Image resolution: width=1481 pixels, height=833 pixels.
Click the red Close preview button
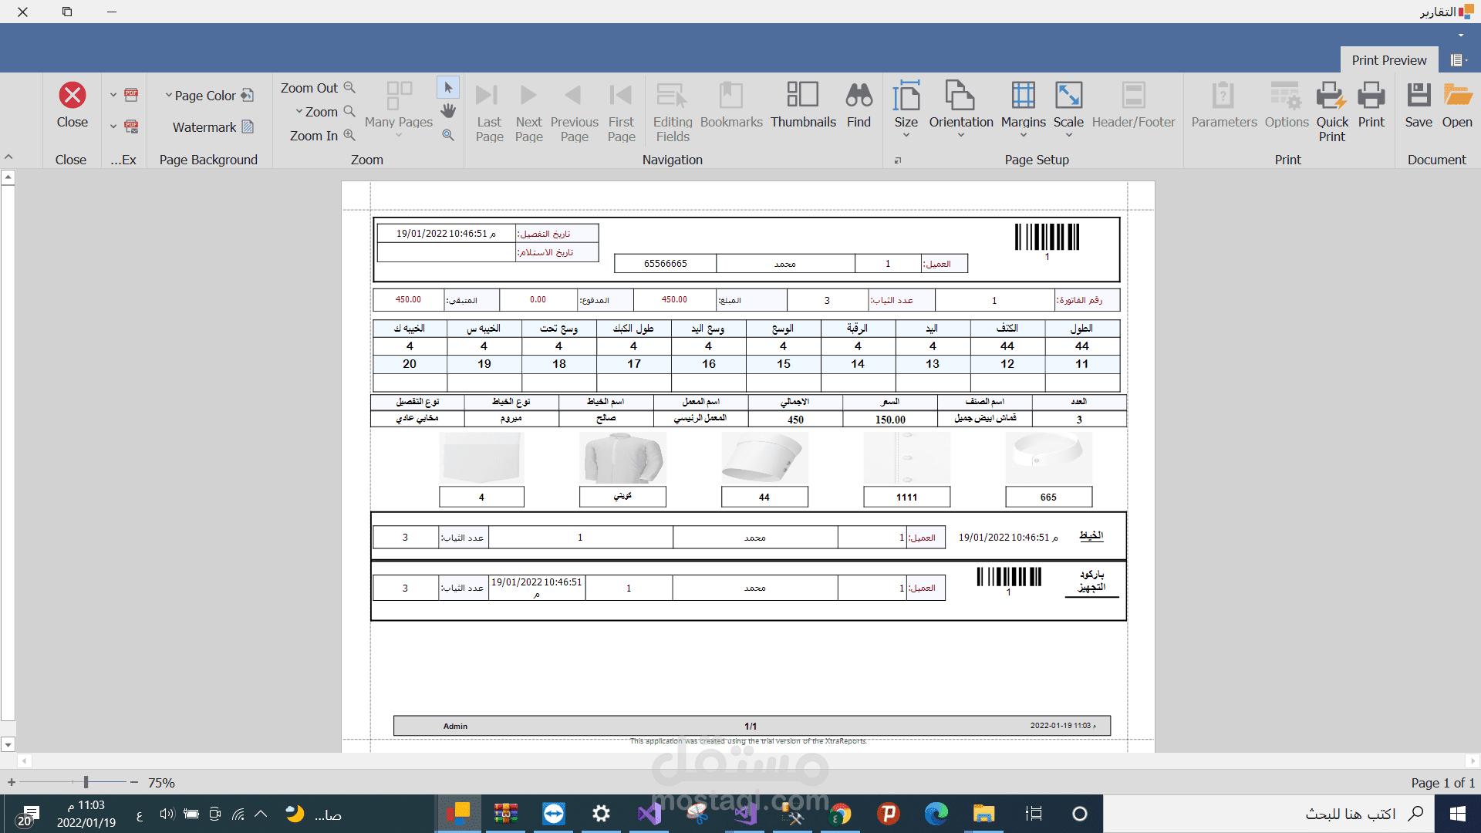point(73,96)
